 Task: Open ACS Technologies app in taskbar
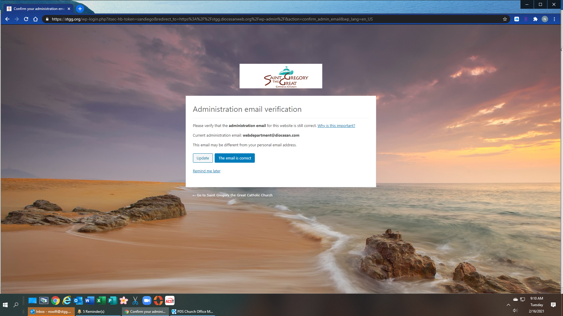(169, 300)
